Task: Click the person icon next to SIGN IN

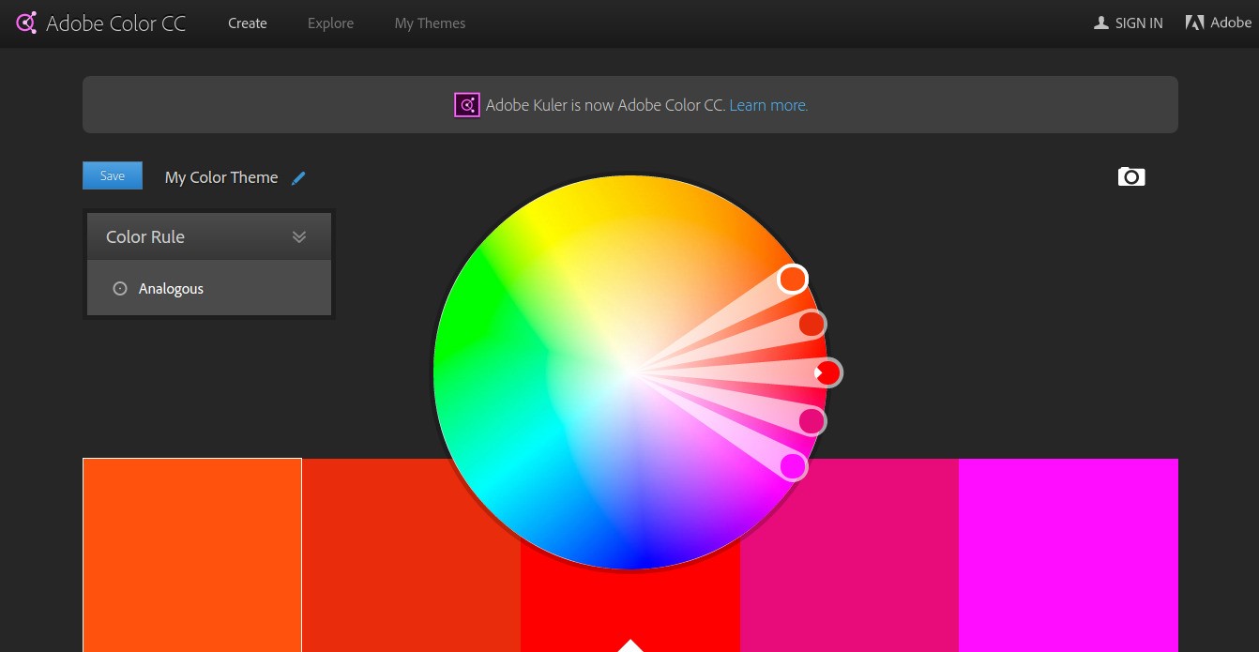Action: (1100, 23)
